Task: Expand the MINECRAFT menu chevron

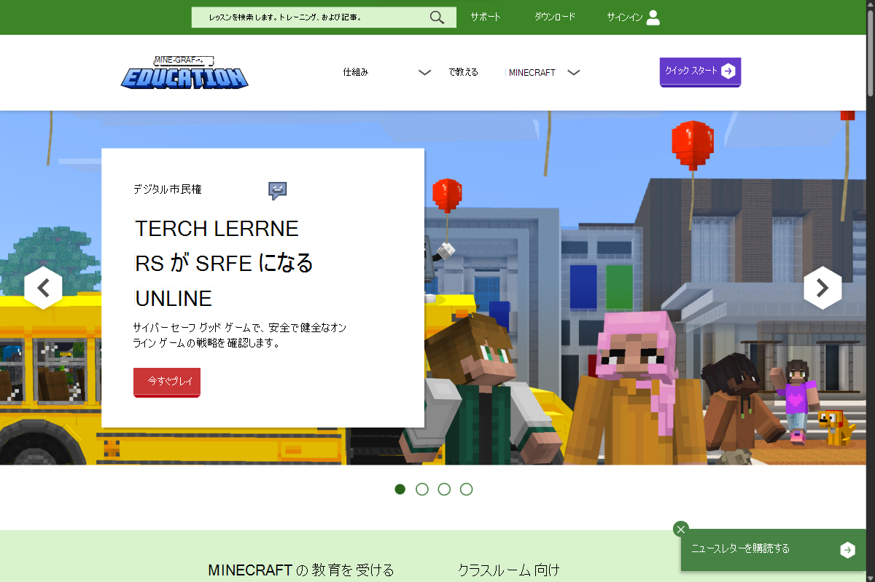Action: pyautogui.click(x=574, y=72)
